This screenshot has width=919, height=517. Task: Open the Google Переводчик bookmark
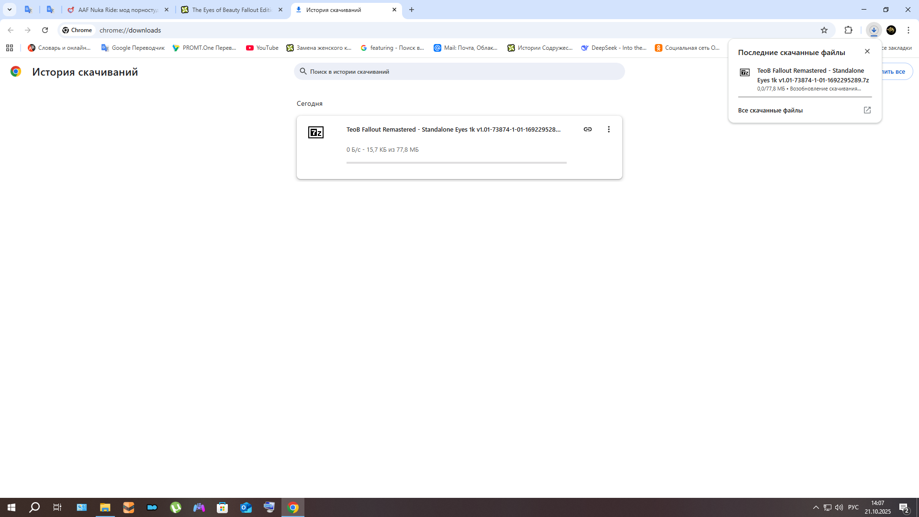pos(133,48)
